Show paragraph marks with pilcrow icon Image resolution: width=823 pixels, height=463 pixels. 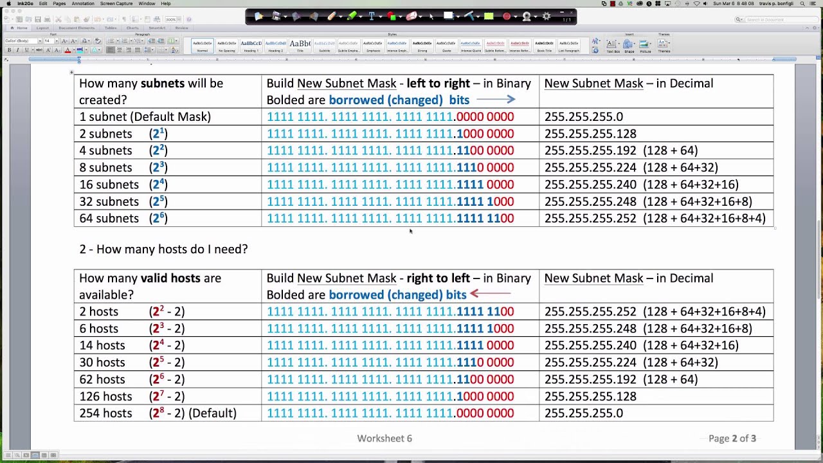coord(124,19)
